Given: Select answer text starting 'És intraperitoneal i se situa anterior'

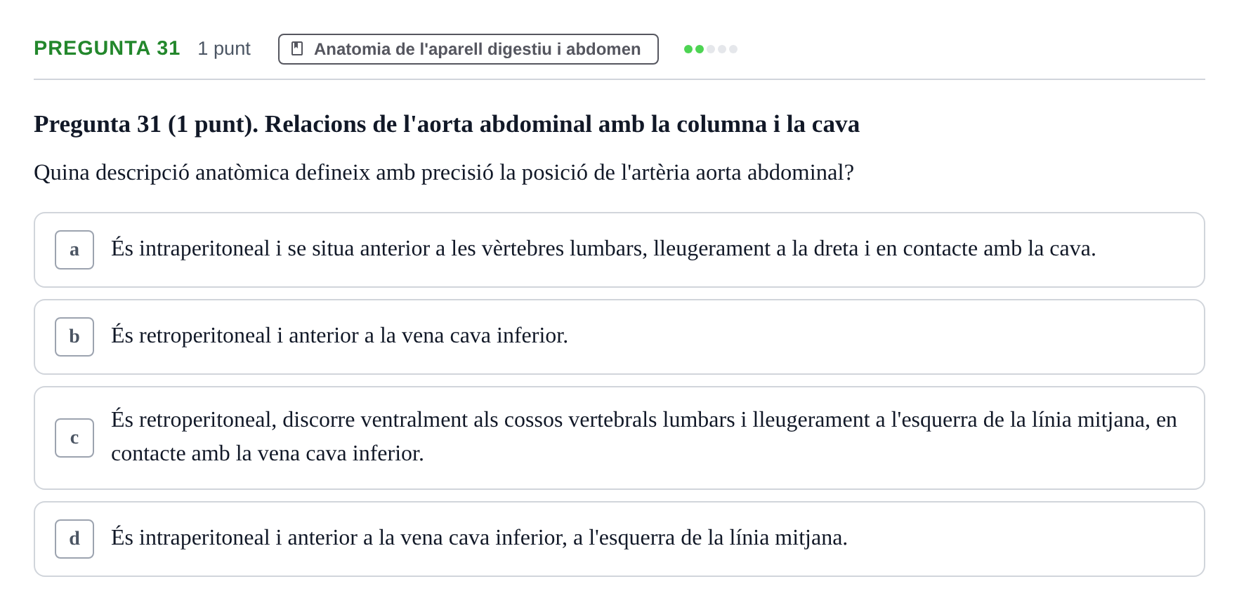Looking at the screenshot, I should (x=603, y=248).
